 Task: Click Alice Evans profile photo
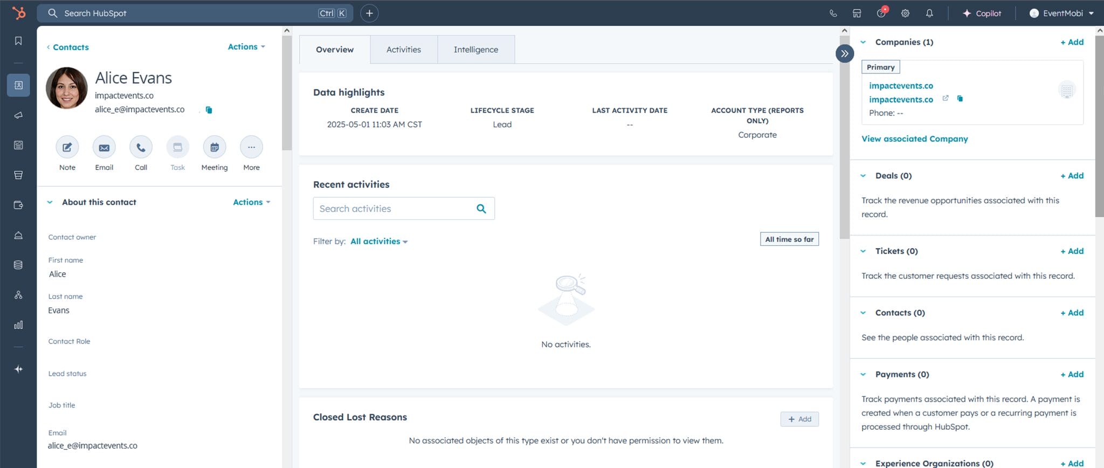(x=67, y=88)
